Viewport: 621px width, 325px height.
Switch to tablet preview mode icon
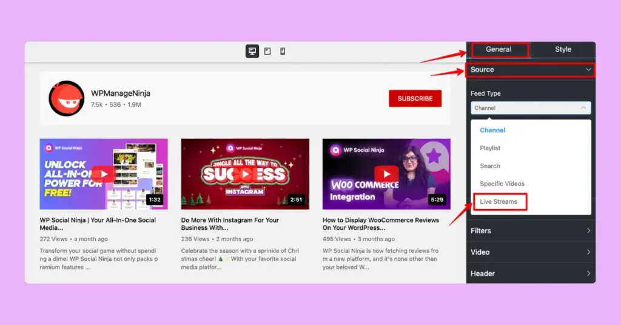tap(267, 51)
